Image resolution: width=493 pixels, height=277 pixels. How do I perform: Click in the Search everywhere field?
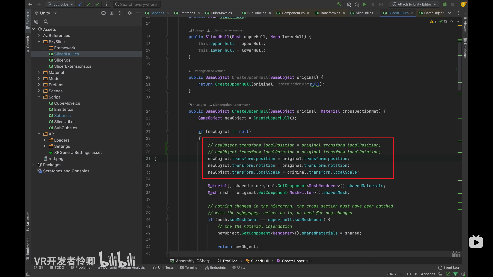[x=138, y=4]
